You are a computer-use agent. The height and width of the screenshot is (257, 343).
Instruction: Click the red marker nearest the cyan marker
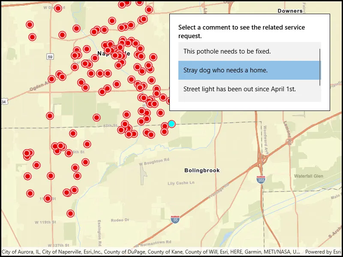[x=165, y=126]
